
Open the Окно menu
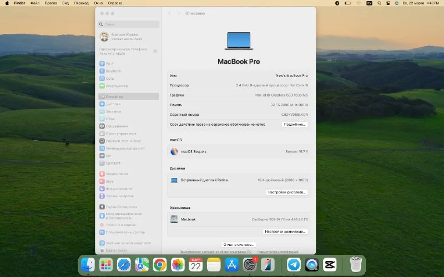[x=98, y=3]
